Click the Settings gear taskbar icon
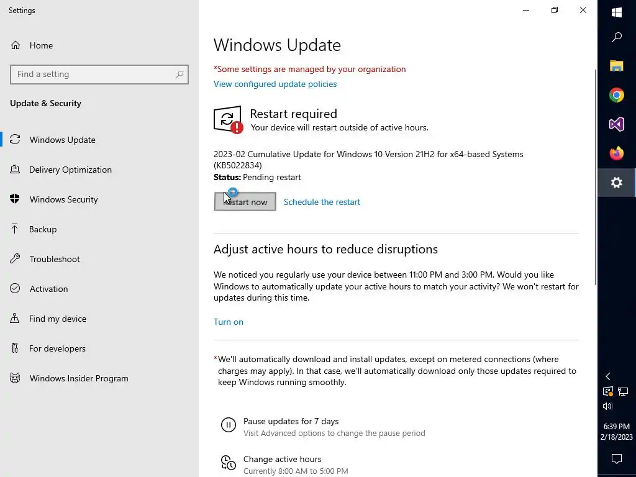 pos(617,183)
